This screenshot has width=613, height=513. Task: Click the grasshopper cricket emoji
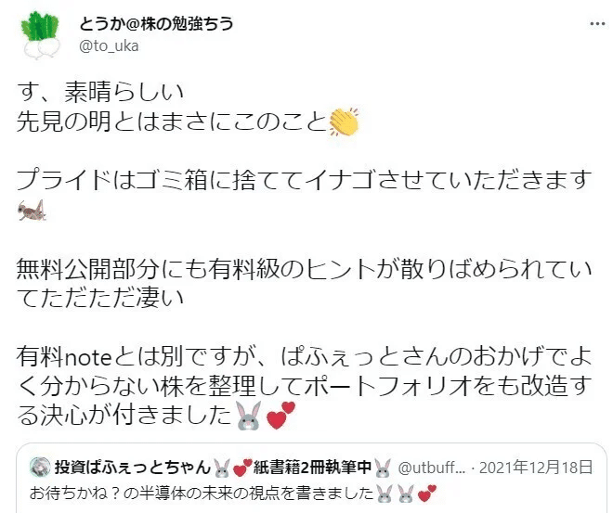33,210
